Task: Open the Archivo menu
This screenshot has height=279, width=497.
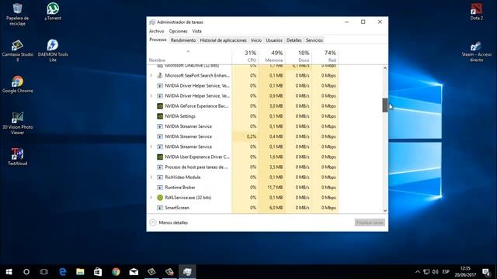Action: [157, 31]
